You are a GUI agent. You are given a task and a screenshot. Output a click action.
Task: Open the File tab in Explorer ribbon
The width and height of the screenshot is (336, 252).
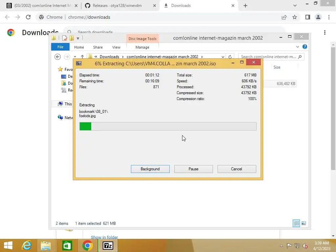coord(60,47)
